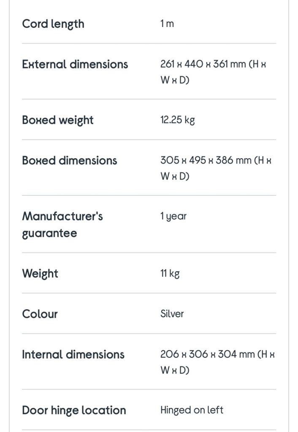Click the Silver colour value

pos(172,313)
